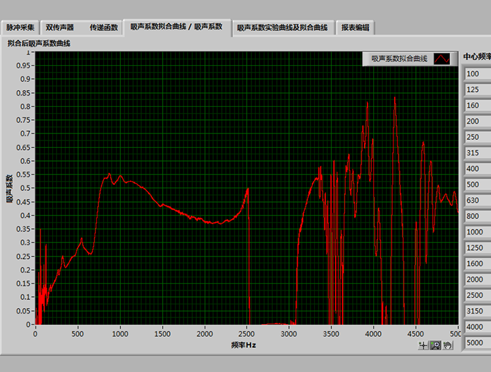Click the y-axis value 0.95

pyautogui.click(x=23, y=66)
